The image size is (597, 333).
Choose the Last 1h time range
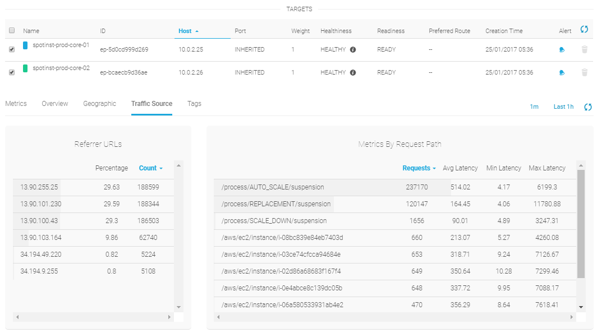pos(563,107)
